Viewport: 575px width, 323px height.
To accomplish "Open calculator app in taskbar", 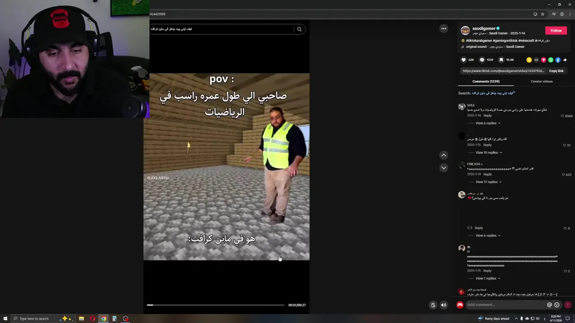I will [x=115, y=319].
